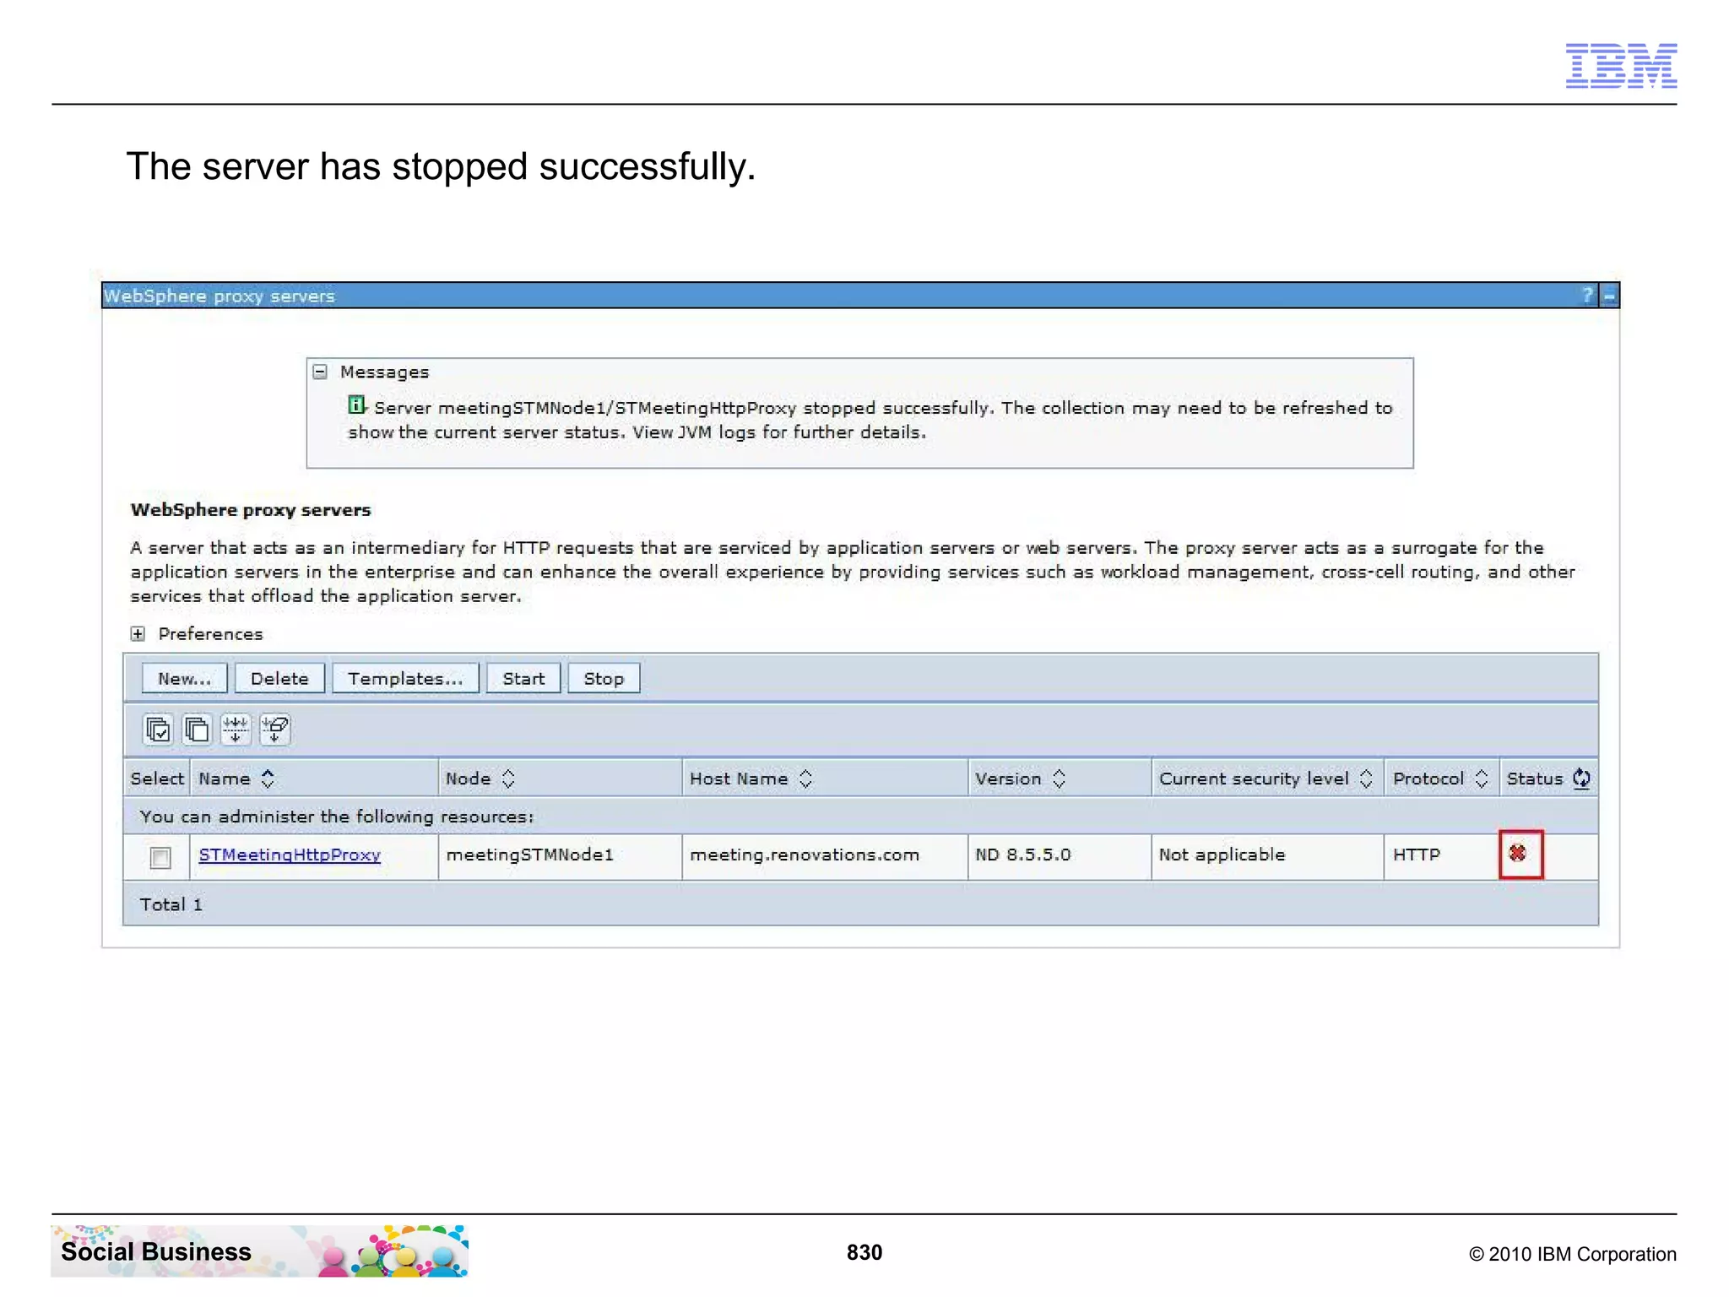This screenshot has height=1297, width=1729.
Task: Click the Start button
Action: tap(523, 679)
